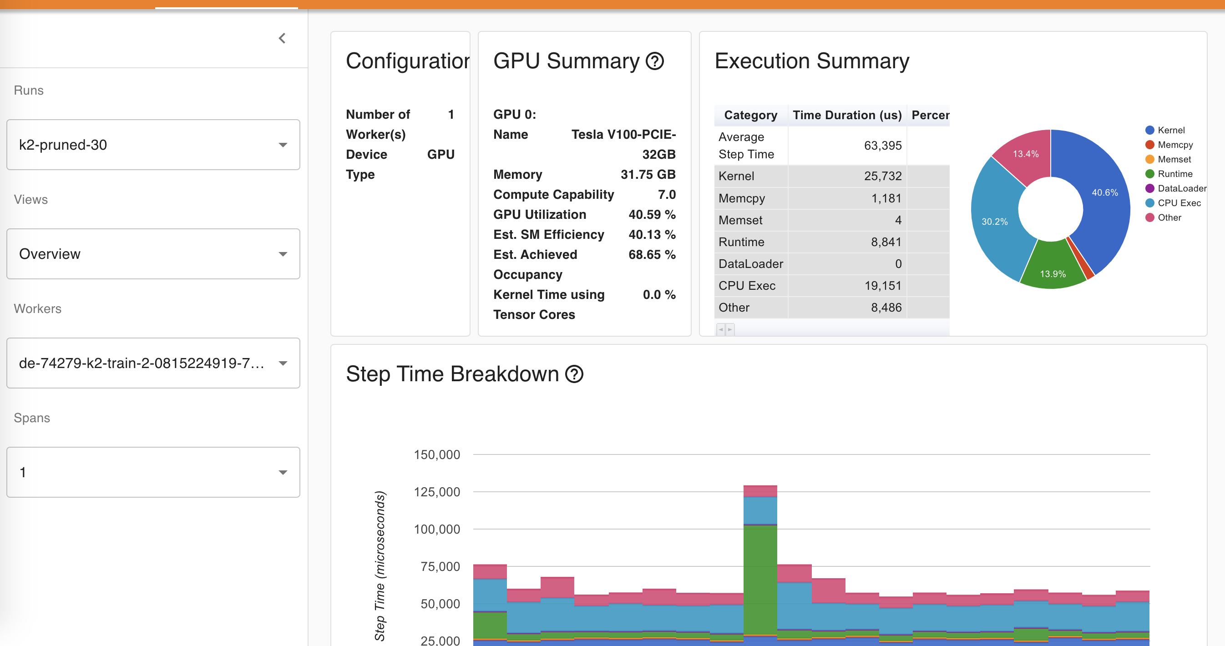
Task: Open Step Time Breakdown help icon
Action: pos(574,374)
